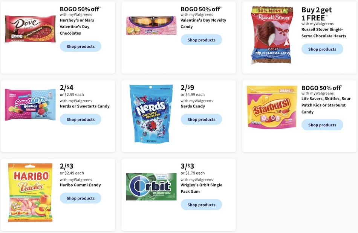Click Shop products for Starburst deal
This screenshot has height=233, width=358.
[322, 124]
